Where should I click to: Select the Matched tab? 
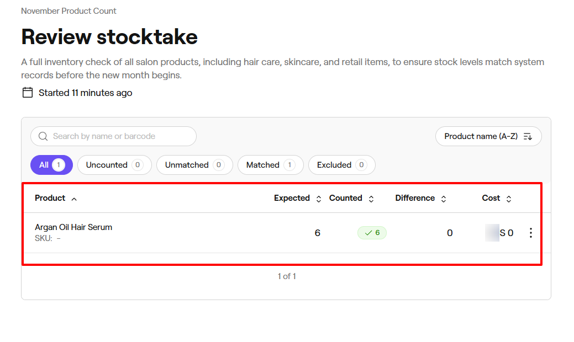(271, 165)
